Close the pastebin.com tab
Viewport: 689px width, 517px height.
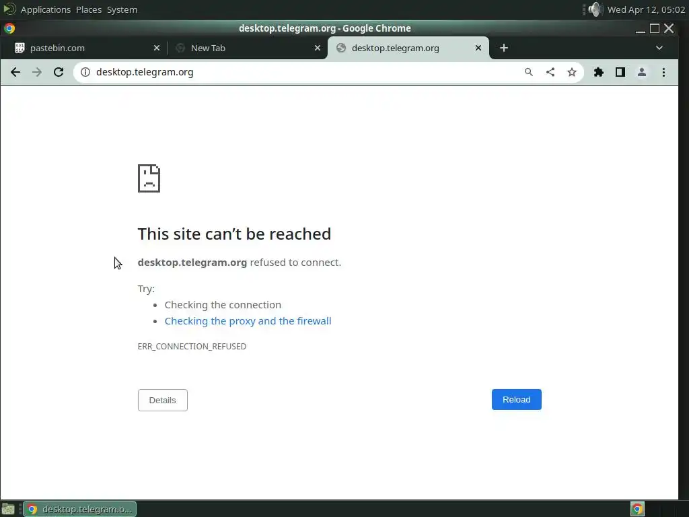click(x=156, y=48)
